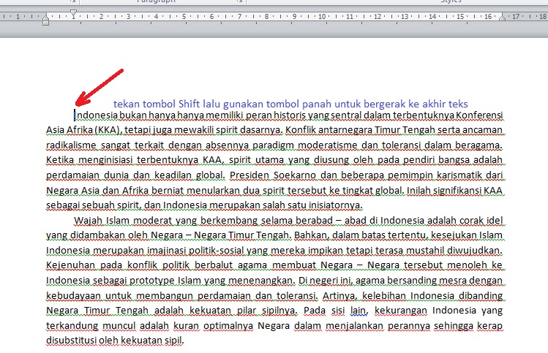This screenshot has width=548, height=353.
Task: Click the name "Soekarno"
Action: (x=295, y=175)
